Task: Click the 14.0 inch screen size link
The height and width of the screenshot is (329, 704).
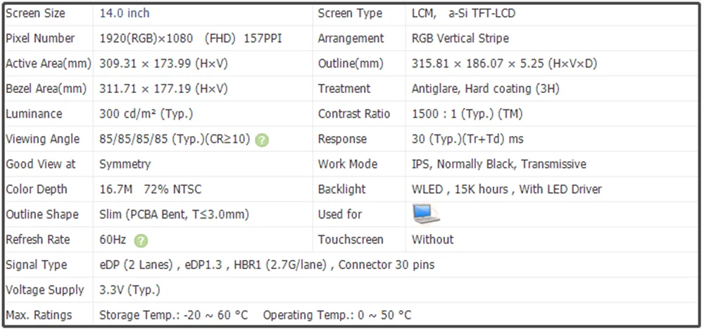Action: 125,13
